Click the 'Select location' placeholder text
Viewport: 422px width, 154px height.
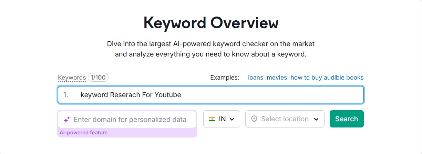285,119
